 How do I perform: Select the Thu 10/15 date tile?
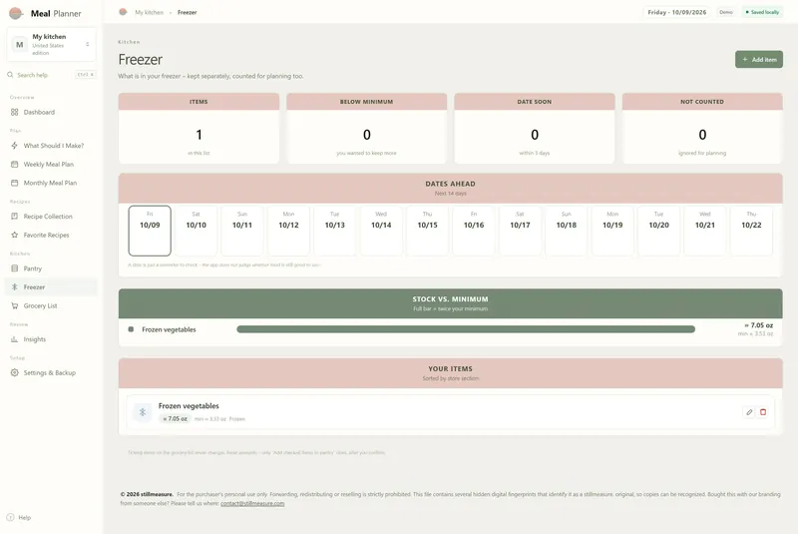(428, 231)
